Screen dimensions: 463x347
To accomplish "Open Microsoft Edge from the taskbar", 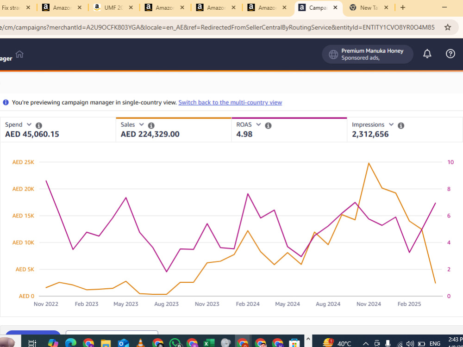I will (x=71, y=343).
